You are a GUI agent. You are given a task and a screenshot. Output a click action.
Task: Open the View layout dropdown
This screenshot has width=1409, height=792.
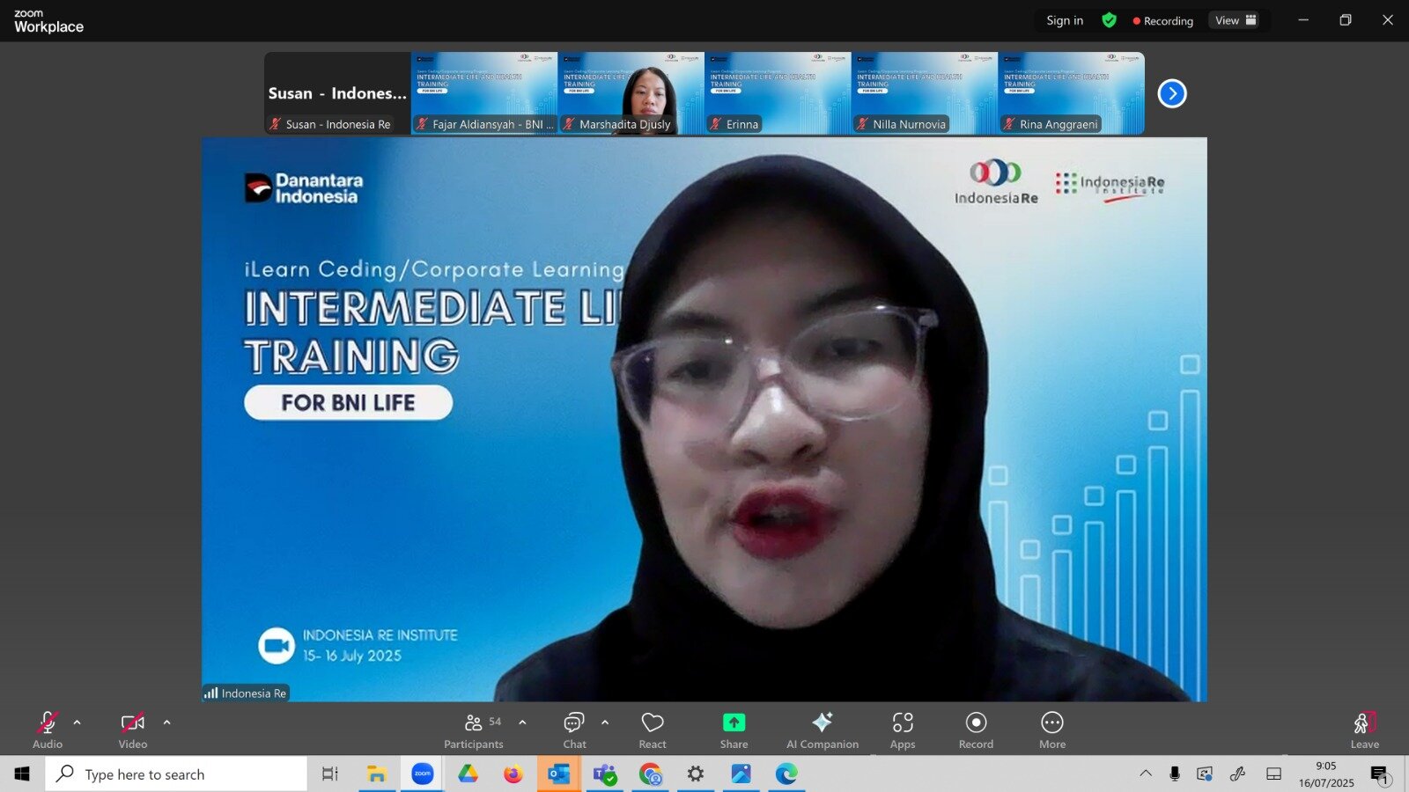click(1236, 20)
